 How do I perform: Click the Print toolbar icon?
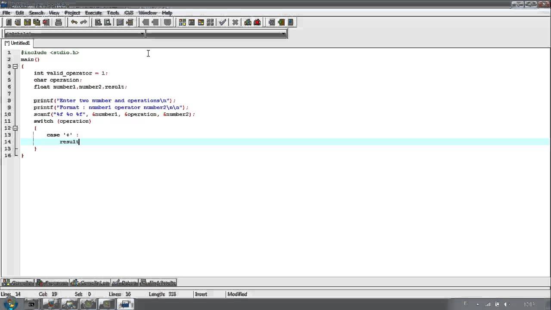59,22
